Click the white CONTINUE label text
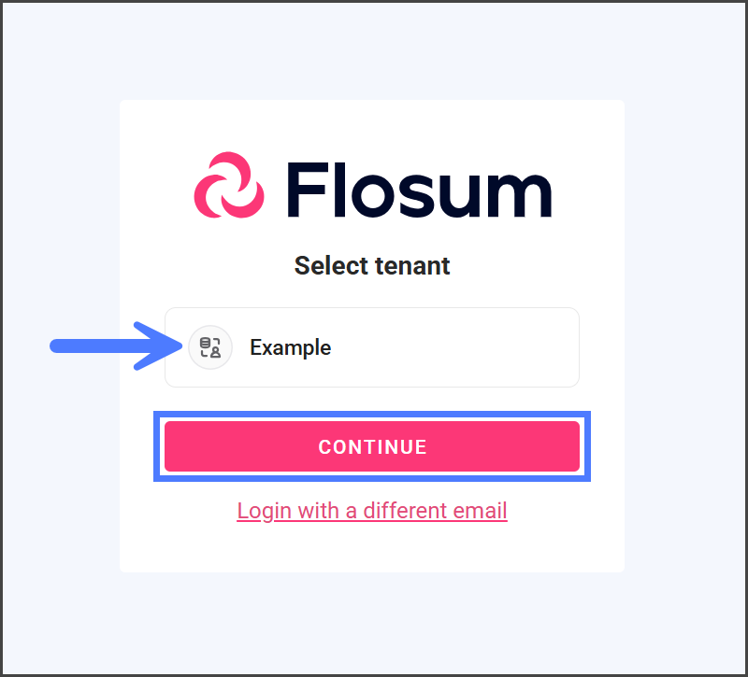 point(372,447)
